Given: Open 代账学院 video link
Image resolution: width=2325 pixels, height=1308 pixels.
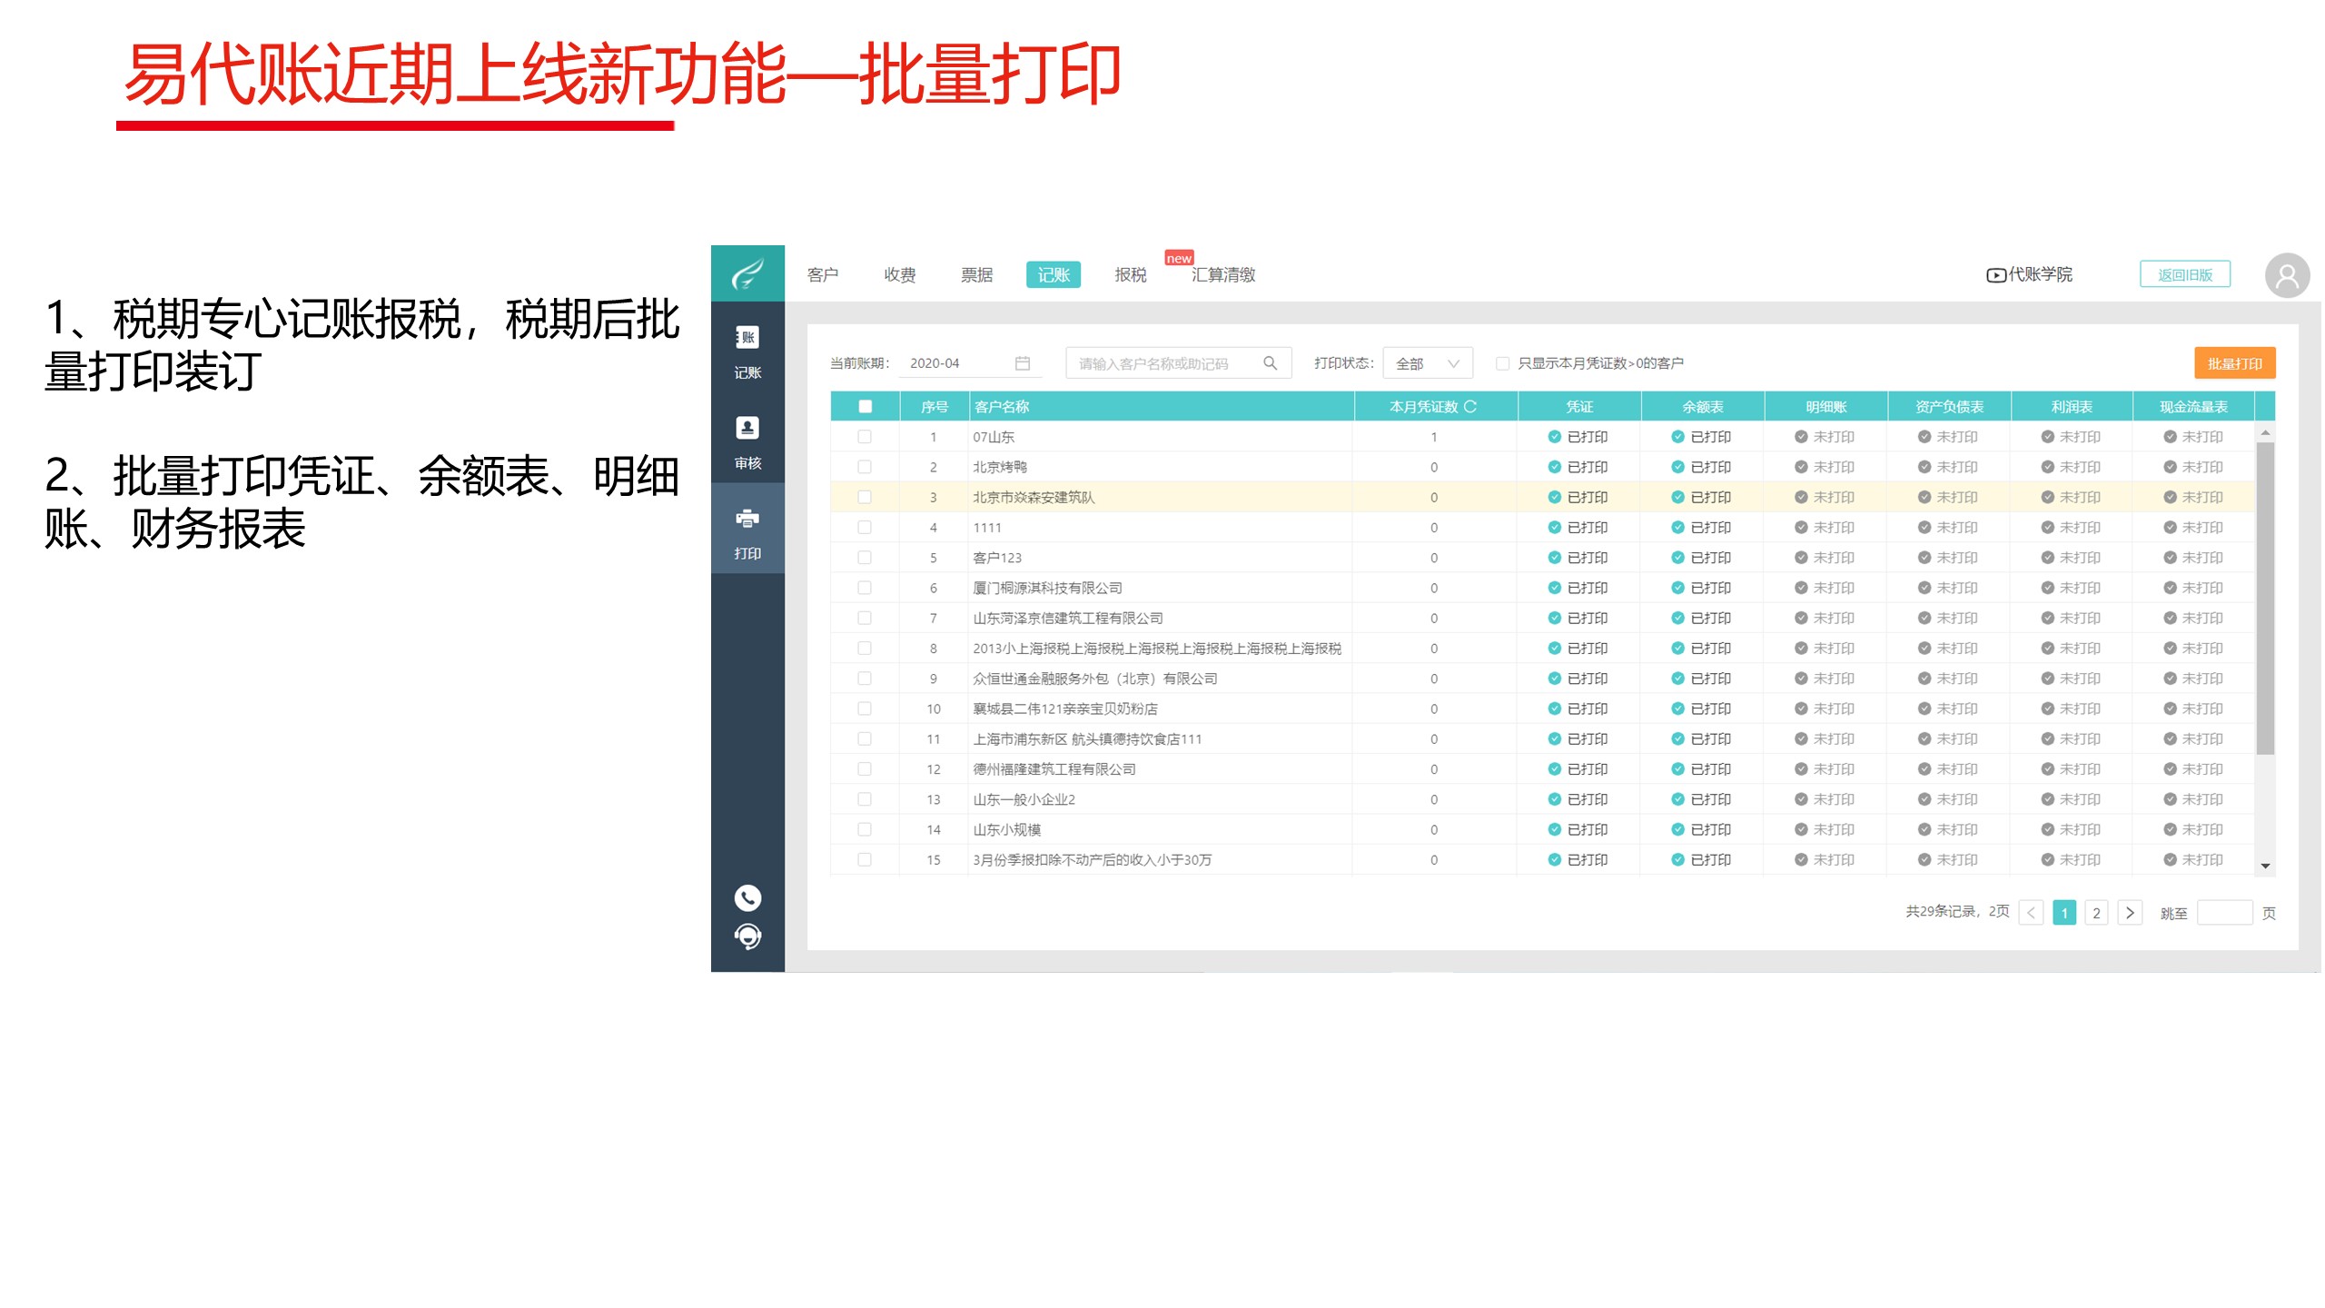Looking at the screenshot, I should tap(2029, 274).
